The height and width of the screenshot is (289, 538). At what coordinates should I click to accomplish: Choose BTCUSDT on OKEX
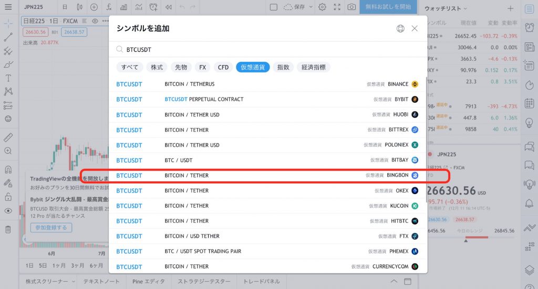click(x=267, y=190)
